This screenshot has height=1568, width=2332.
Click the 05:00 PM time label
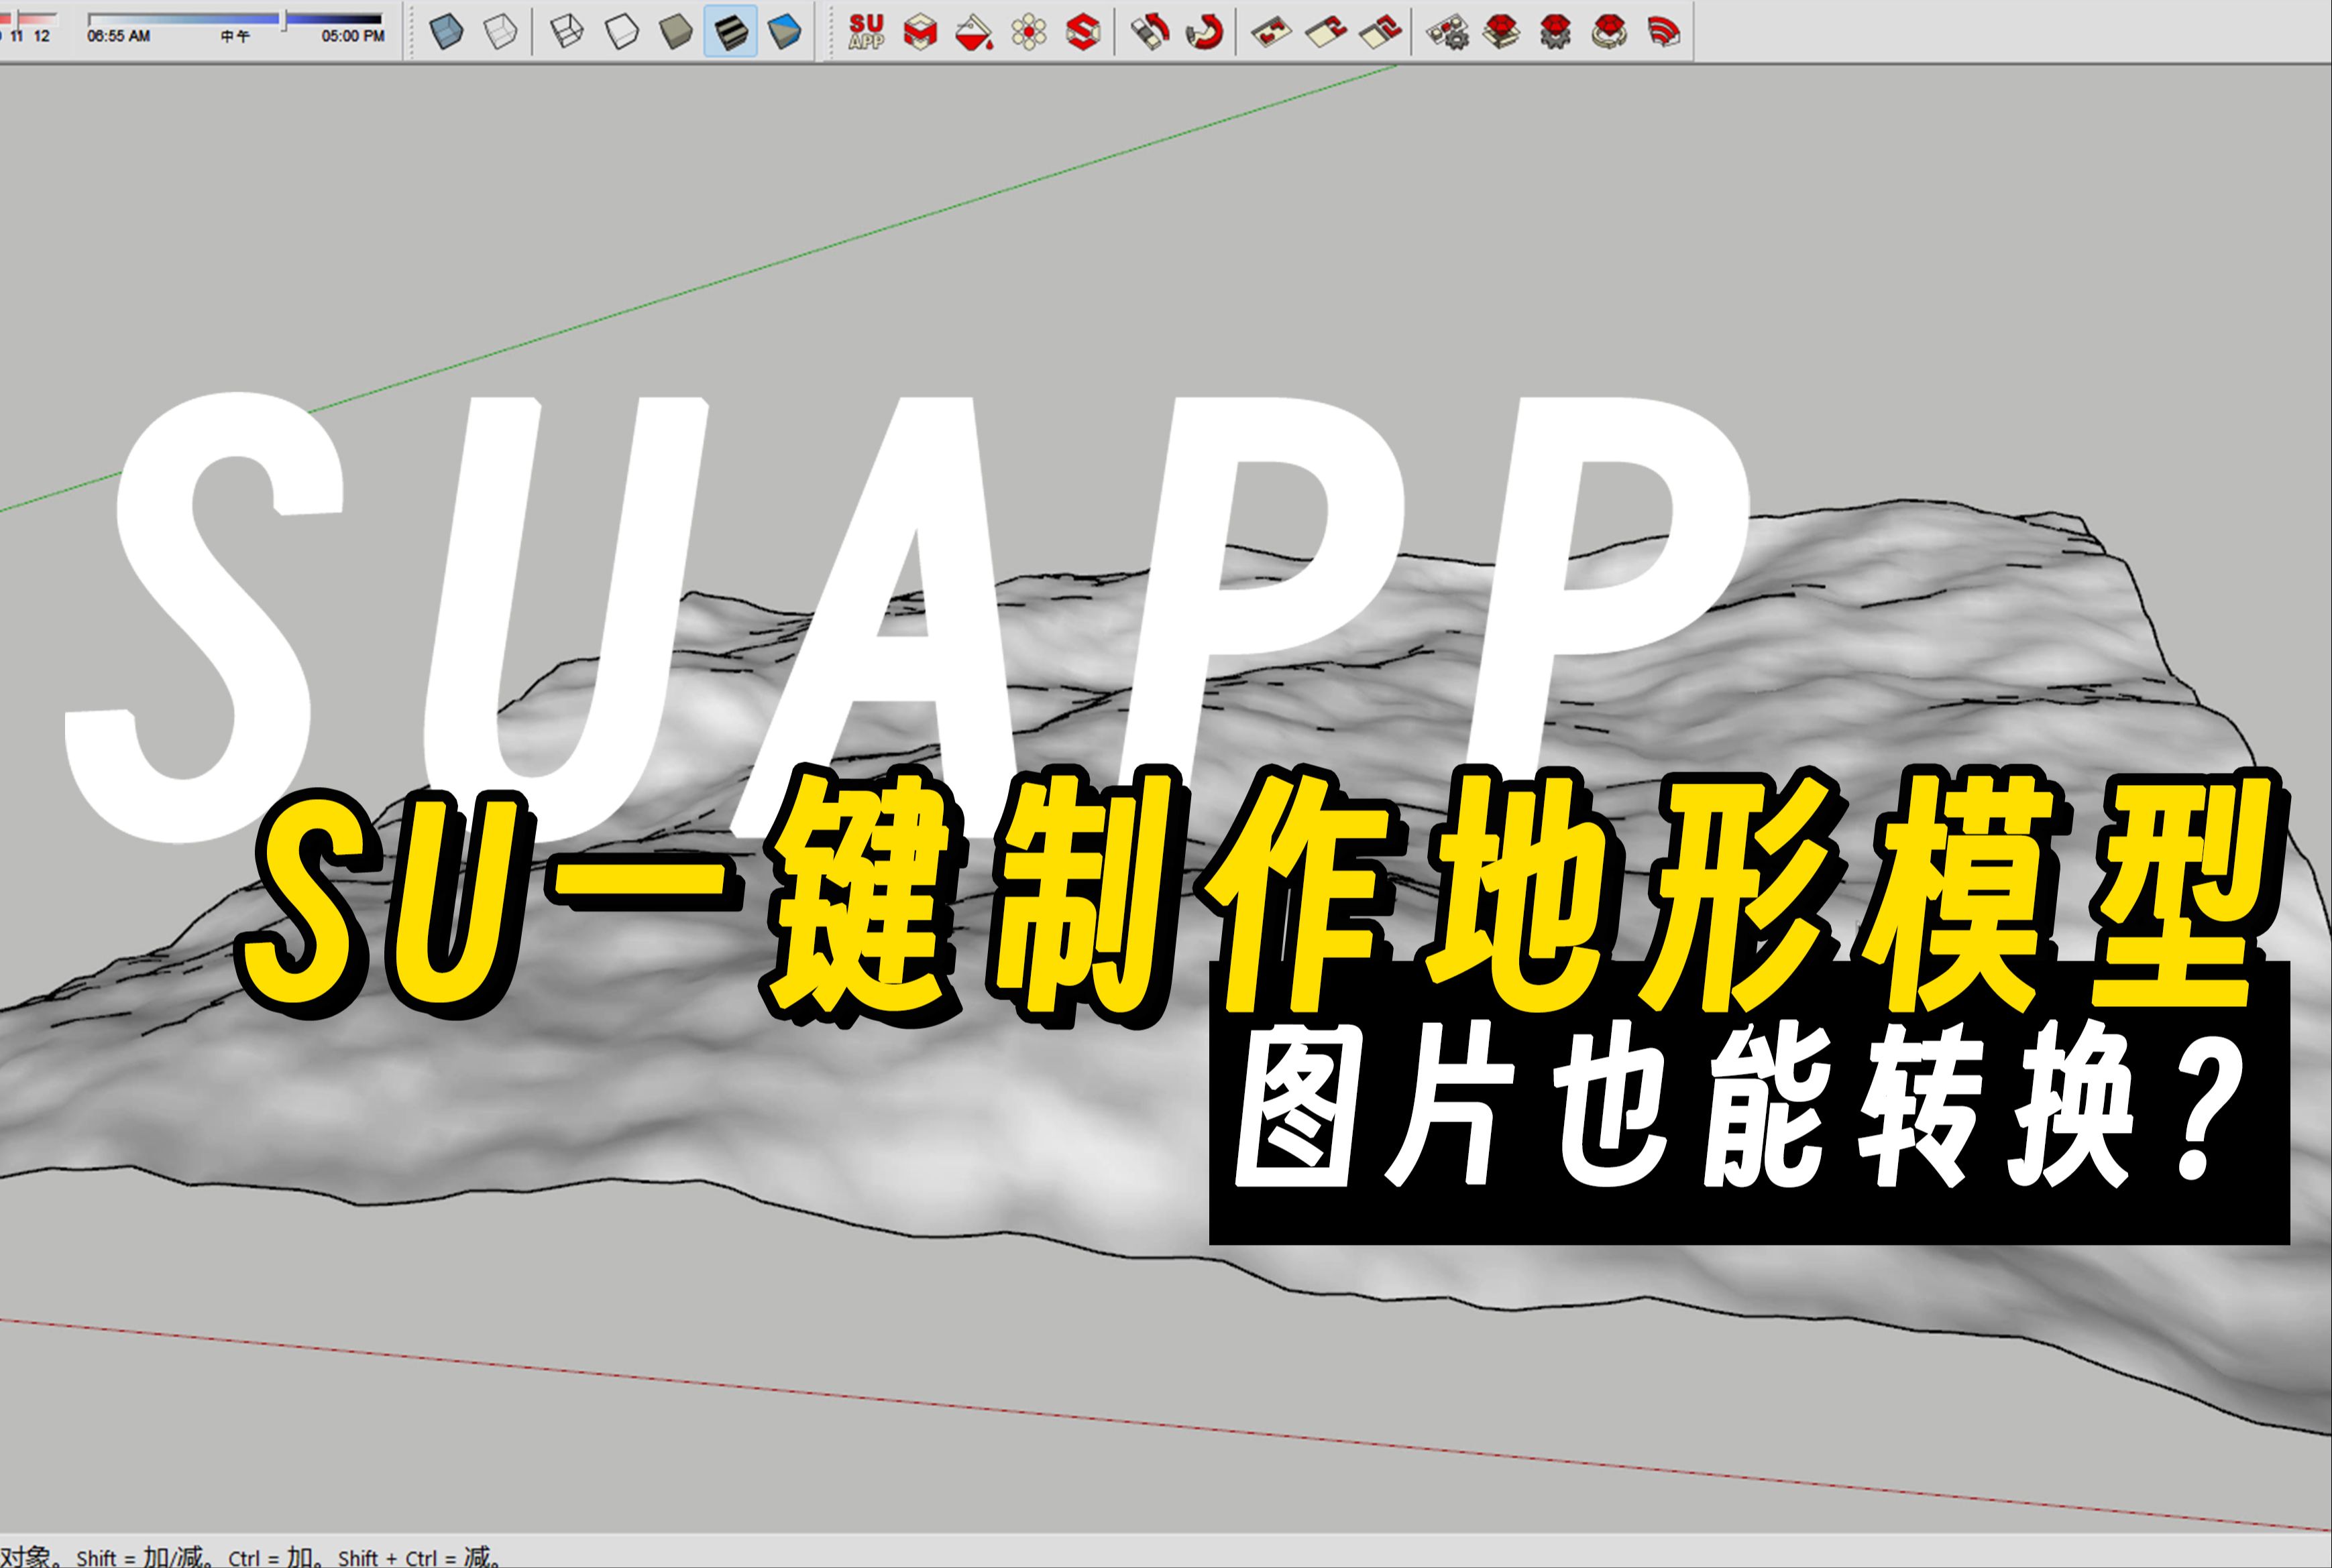(x=353, y=36)
